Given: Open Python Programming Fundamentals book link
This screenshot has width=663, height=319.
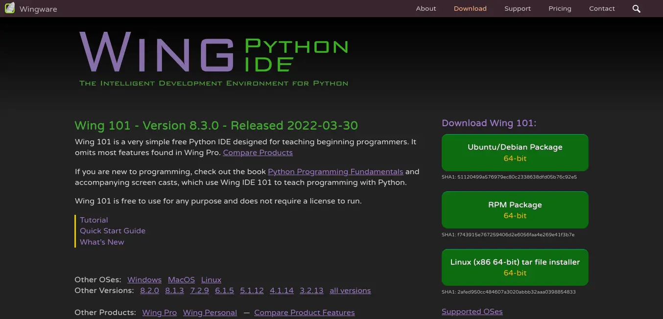Looking at the screenshot, I should click(335, 172).
